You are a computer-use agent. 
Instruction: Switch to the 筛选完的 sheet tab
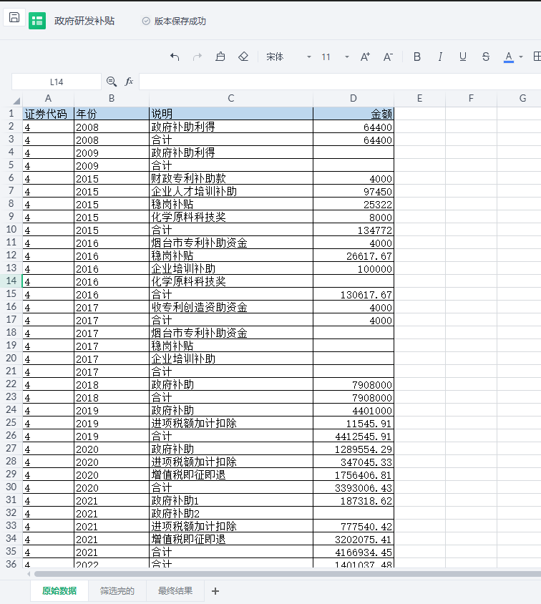117,590
